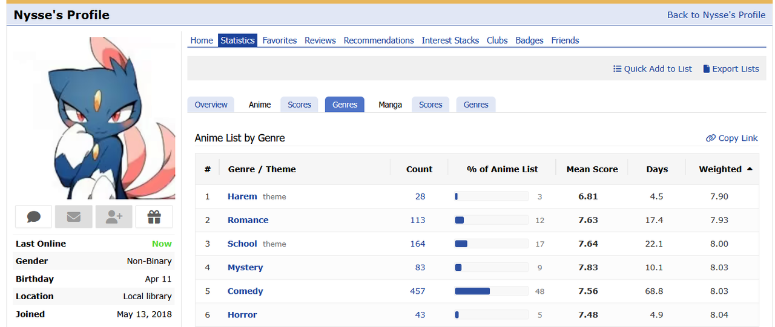Go Back to Nysse's Profile
775x327 pixels.
tap(716, 15)
